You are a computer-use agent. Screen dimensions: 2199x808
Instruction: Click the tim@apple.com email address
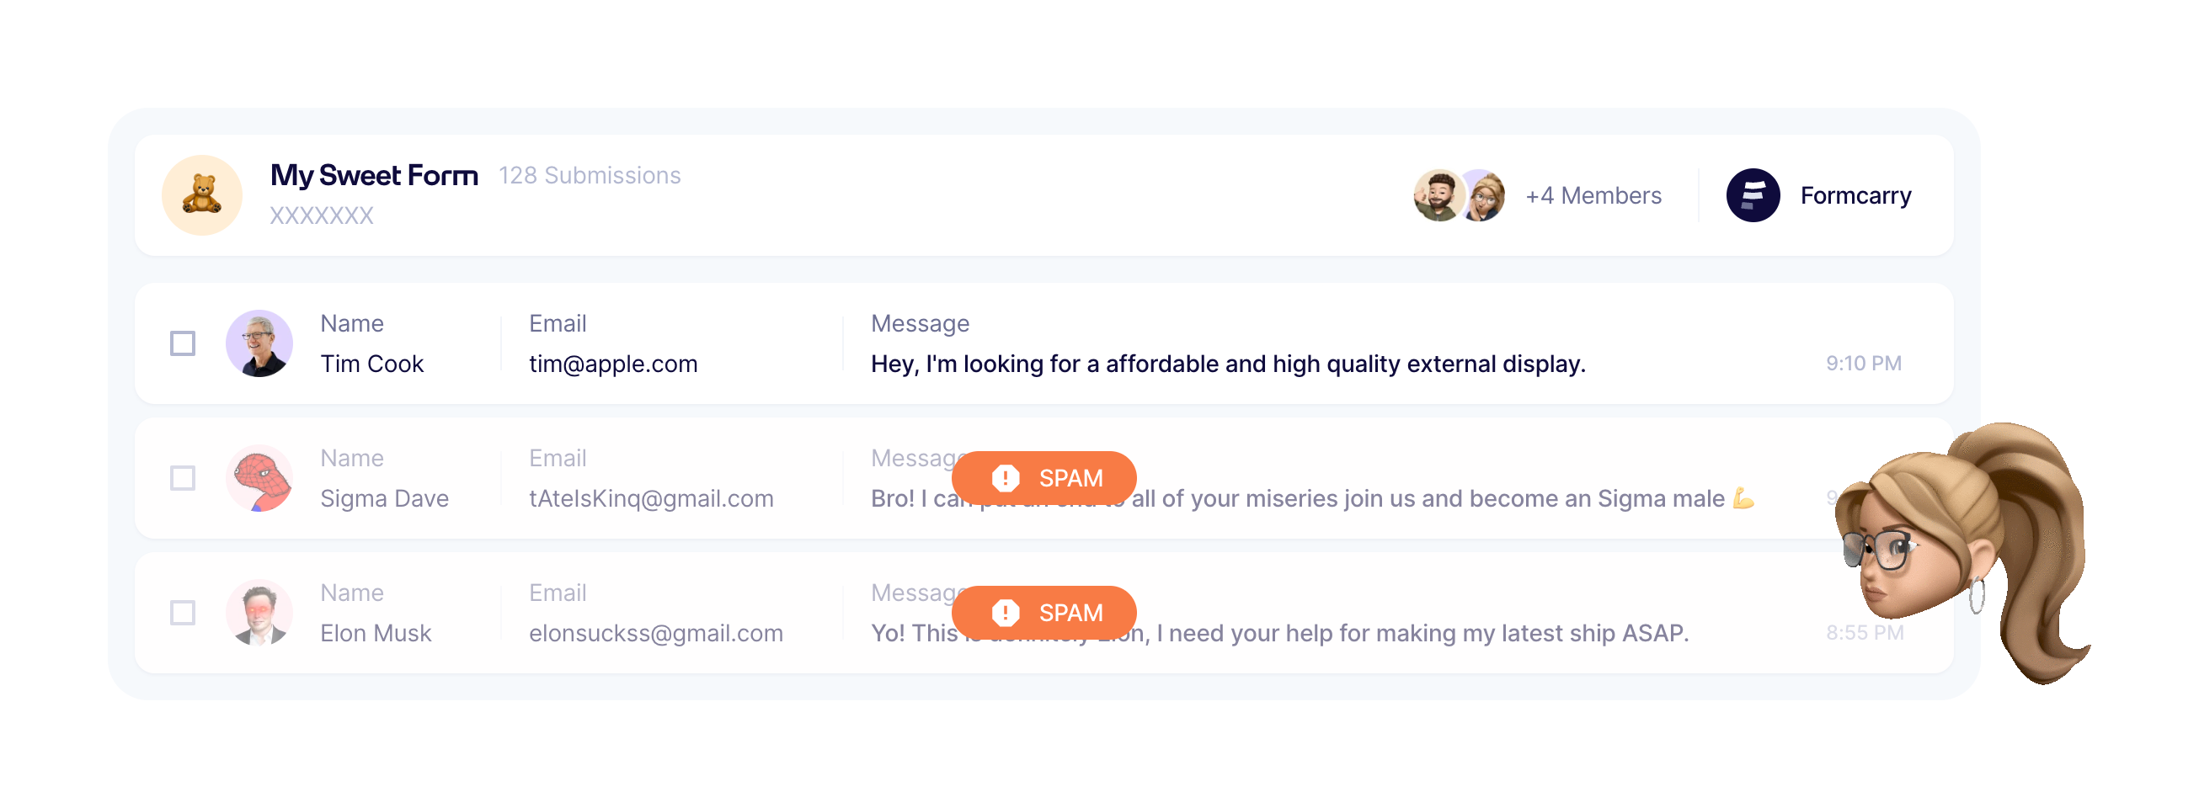coord(613,364)
